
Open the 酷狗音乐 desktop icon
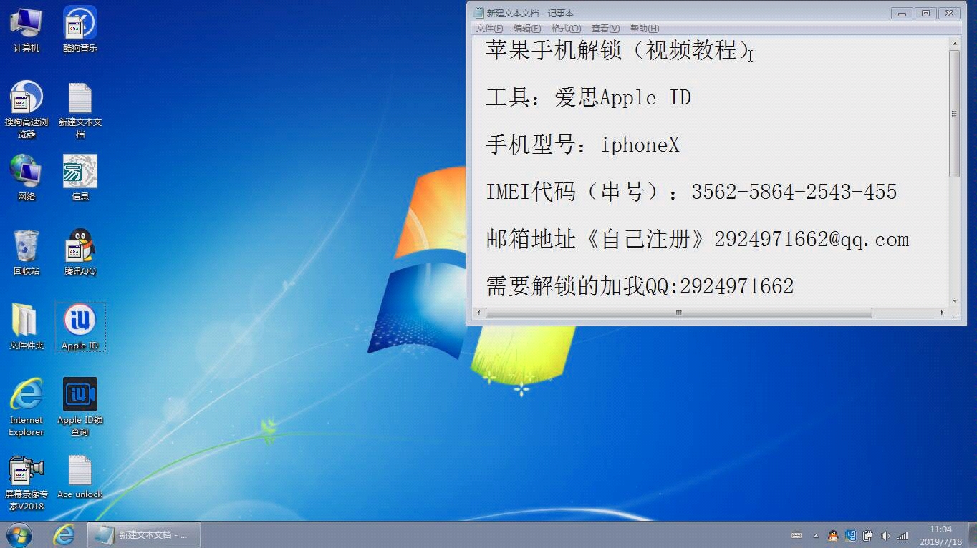tap(80, 29)
